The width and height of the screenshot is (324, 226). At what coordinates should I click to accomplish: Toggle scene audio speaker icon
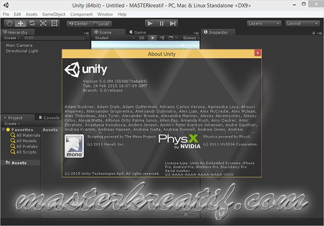pos(162,38)
